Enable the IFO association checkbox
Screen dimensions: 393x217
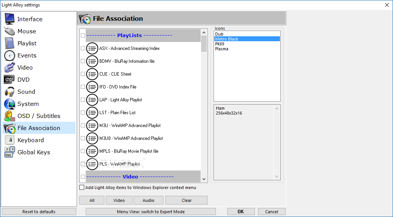(83, 87)
